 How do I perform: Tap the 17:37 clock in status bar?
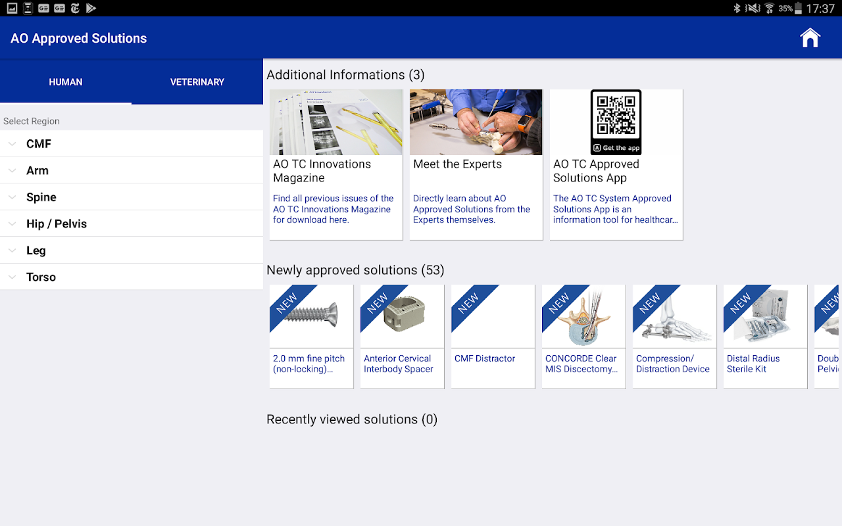click(820, 9)
